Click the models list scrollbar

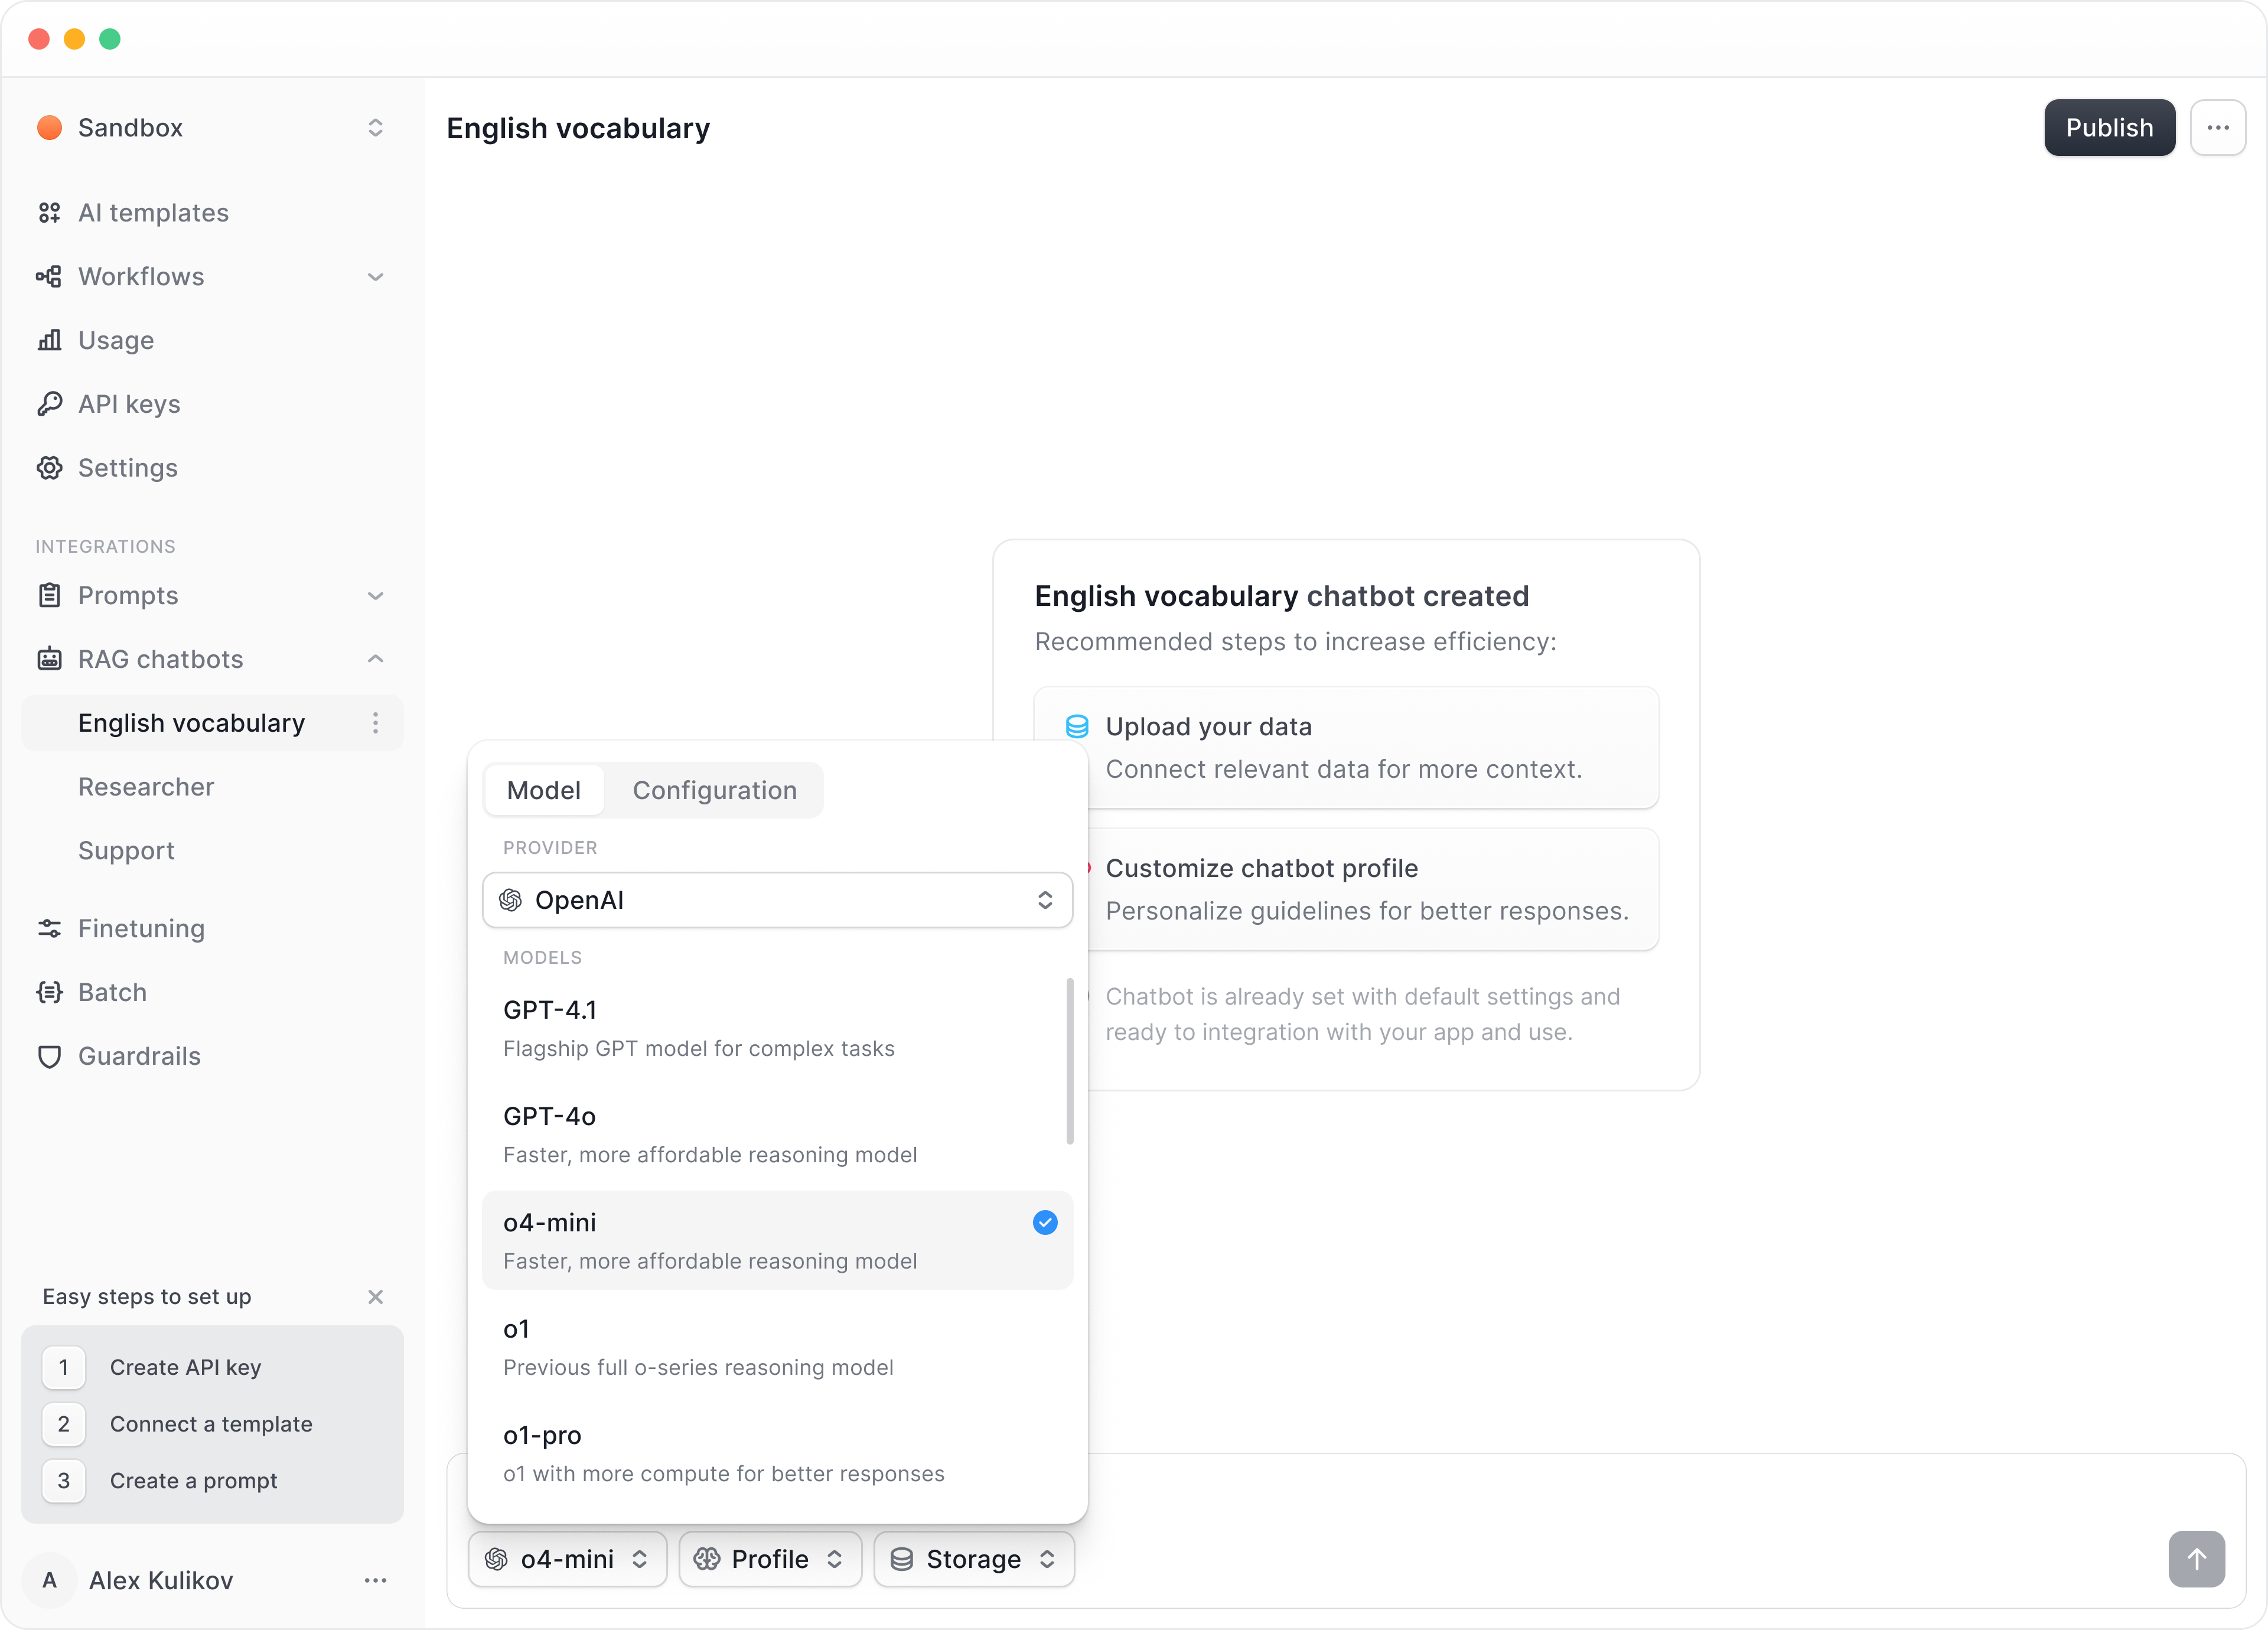click(1070, 1060)
